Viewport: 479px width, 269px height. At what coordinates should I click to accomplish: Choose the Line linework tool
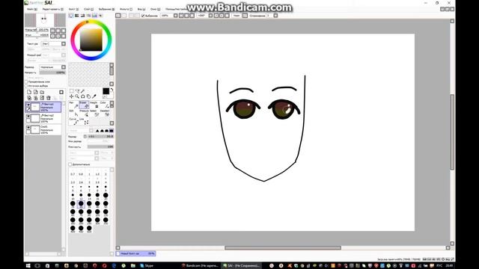coord(84,121)
